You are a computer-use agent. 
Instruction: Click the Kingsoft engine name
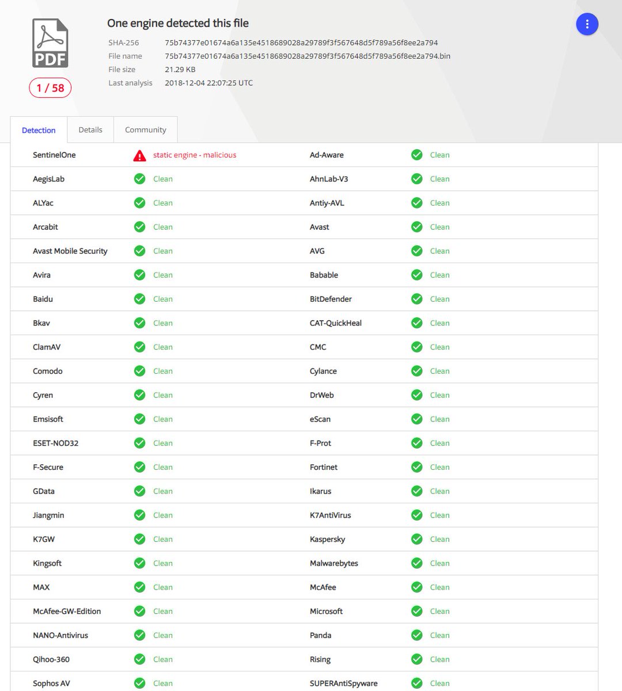(47, 563)
